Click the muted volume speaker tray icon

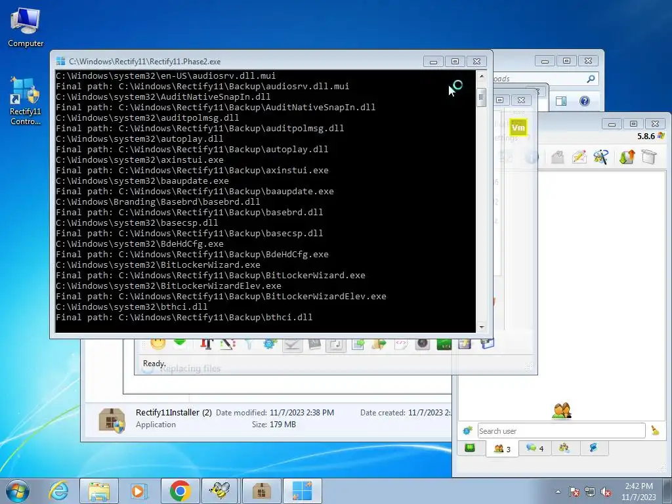[x=606, y=492]
